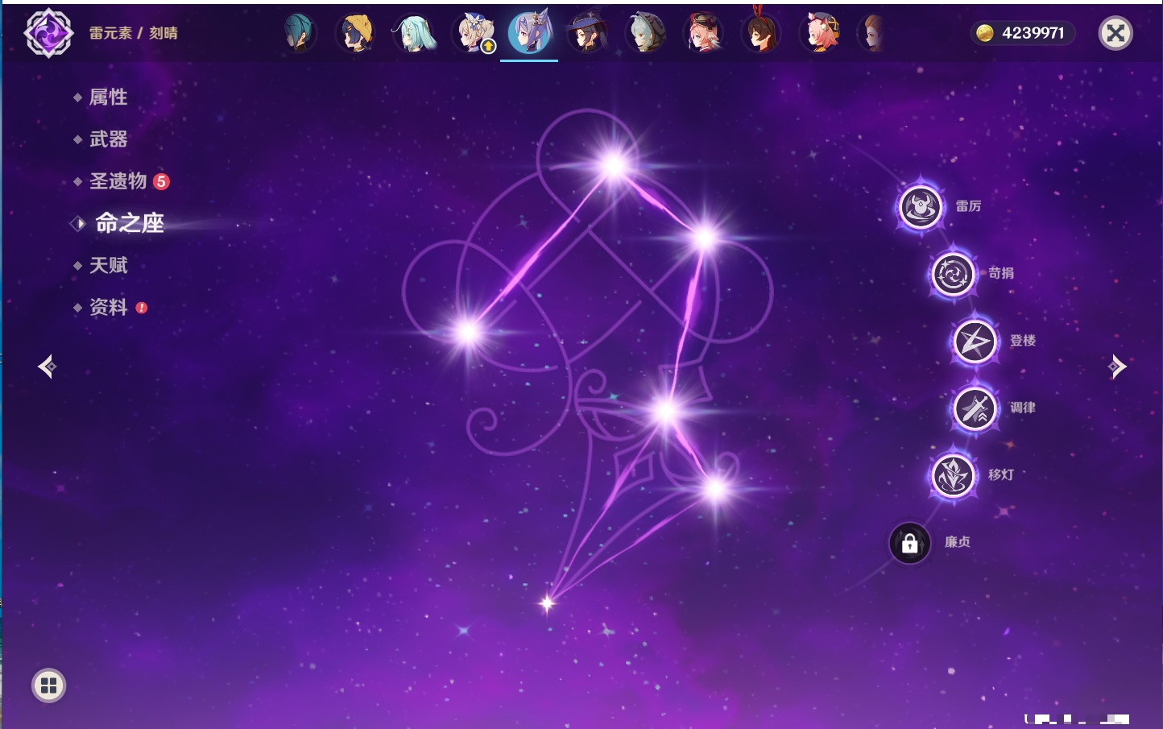Go to the next character arrow
This screenshot has height=729, width=1163.
(1117, 367)
